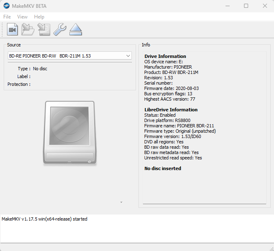Click the large optical drive image
The height and width of the screenshot is (251, 274).
pyautogui.click(x=70, y=133)
